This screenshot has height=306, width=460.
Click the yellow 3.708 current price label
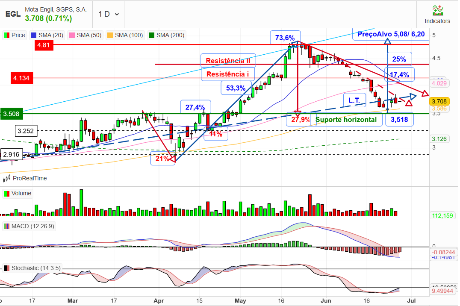[x=439, y=102]
